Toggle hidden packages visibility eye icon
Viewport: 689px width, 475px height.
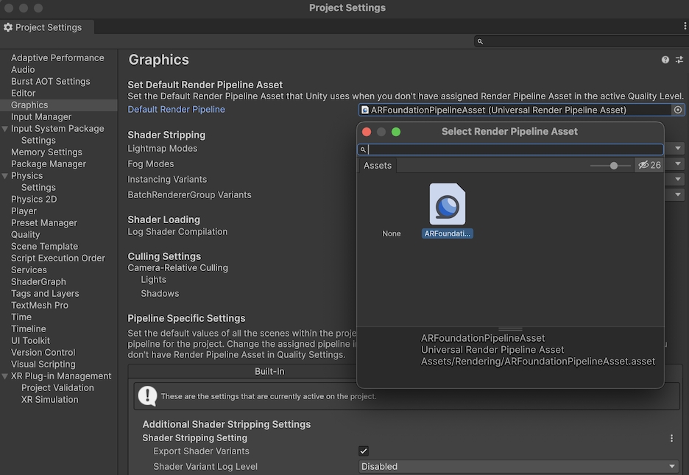click(643, 166)
